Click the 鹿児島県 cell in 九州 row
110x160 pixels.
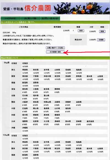pyautogui.click(x=90, y=121)
